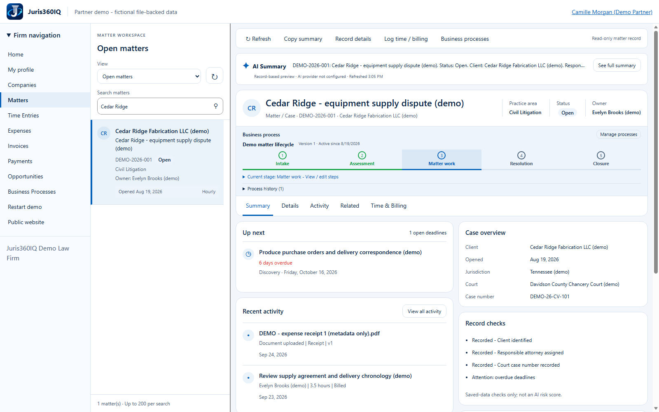The height and width of the screenshot is (412, 659).
Task: Go to the Related tab
Action: pos(350,206)
